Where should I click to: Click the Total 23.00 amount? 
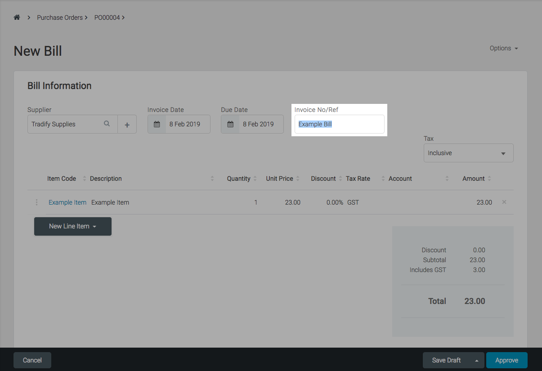475,301
